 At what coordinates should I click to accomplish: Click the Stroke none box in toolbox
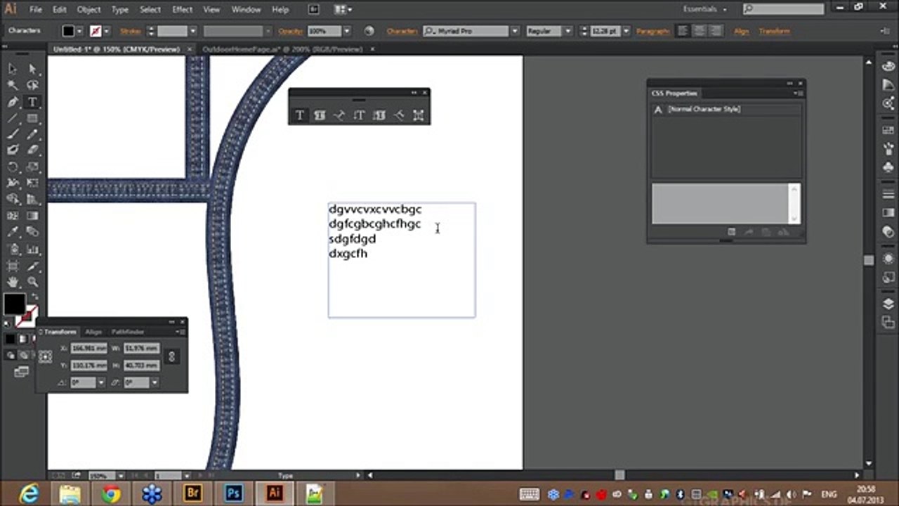click(28, 316)
